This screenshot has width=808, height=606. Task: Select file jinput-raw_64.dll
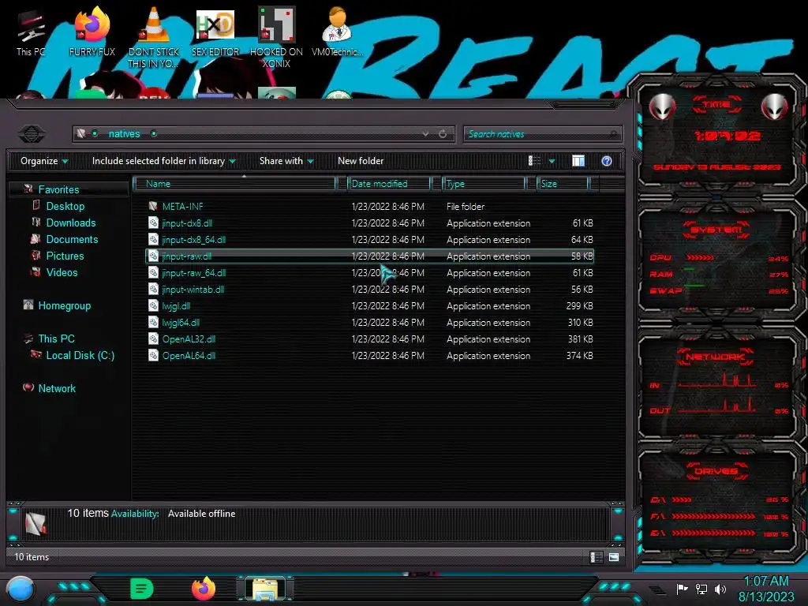tap(370, 272)
